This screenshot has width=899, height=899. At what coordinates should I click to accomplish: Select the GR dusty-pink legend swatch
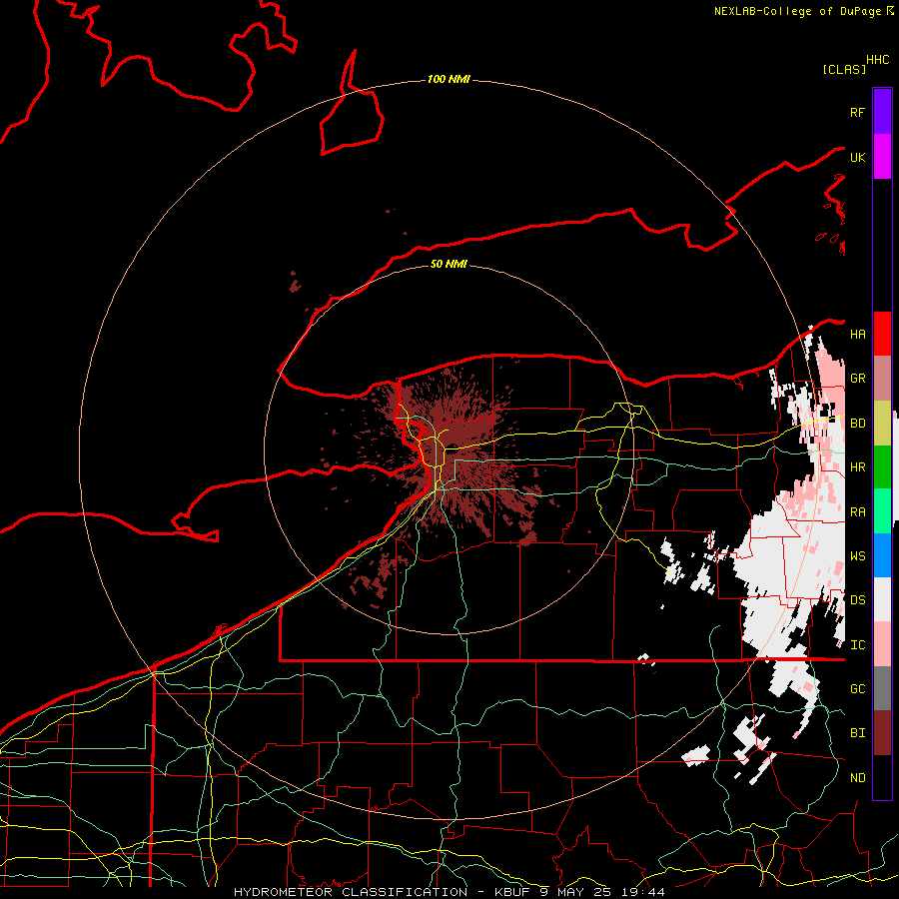pyautogui.click(x=882, y=379)
